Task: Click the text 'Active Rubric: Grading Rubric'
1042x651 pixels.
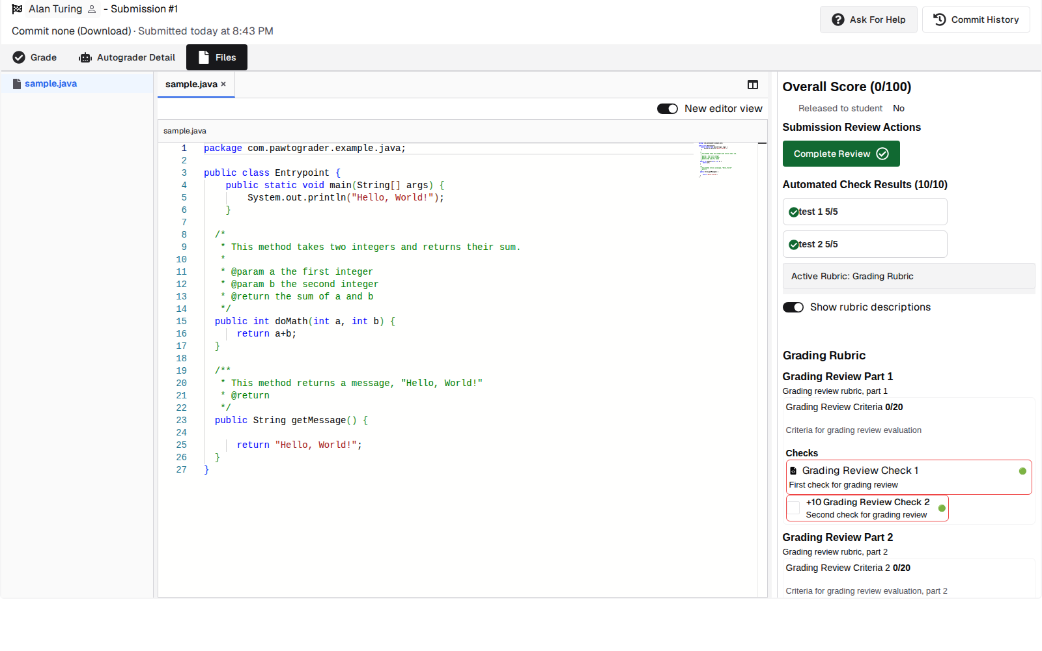Action: click(x=852, y=276)
